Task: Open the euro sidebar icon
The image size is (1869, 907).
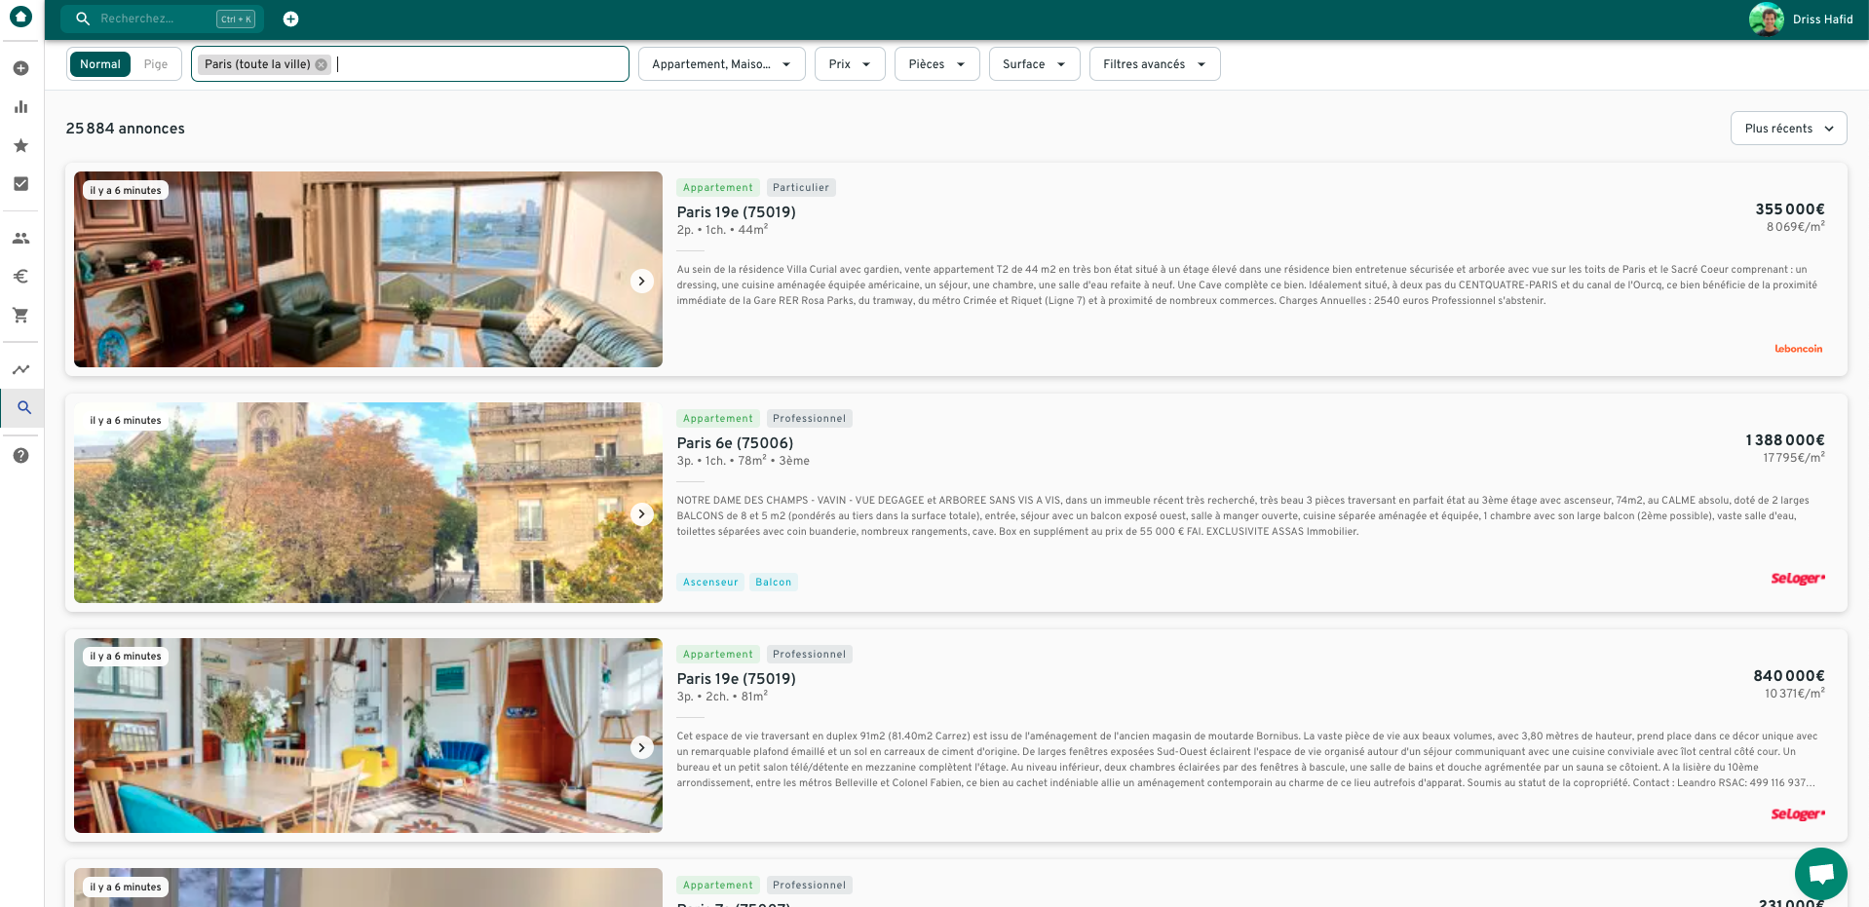Action: (x=20, y=277)
